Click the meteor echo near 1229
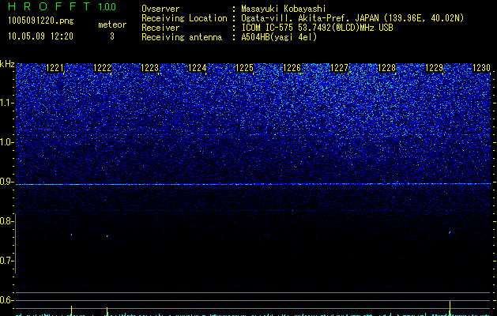Screen dimensions: 497x316 click(x=450, y=232)
